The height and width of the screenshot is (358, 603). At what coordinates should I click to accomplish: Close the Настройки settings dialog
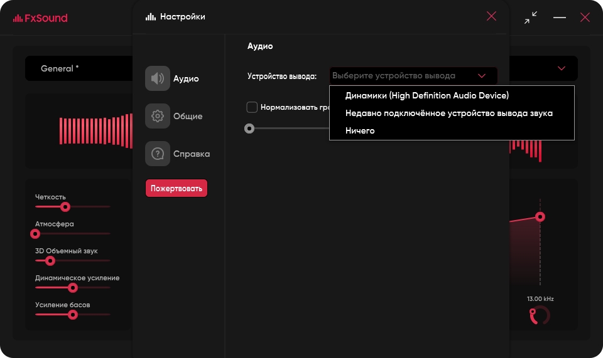[491, 16]
